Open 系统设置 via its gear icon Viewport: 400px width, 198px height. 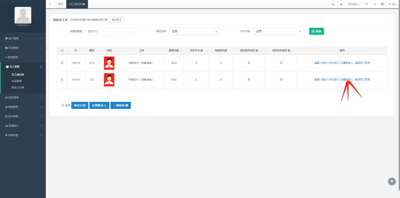pos(6,135)
